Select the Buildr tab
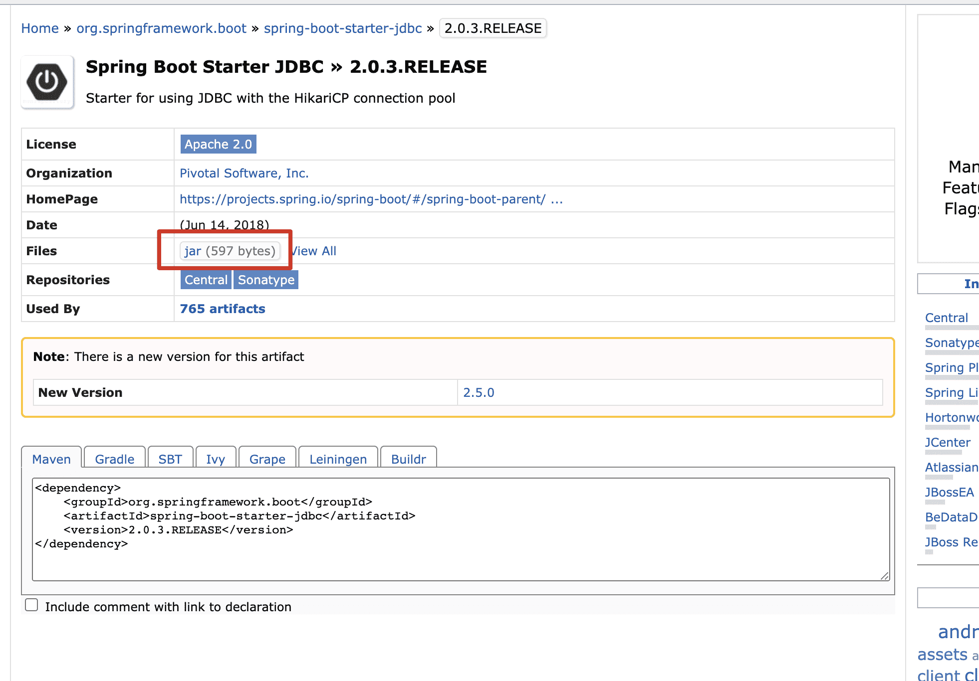This screenshot has height=681, width=979. 408,459
